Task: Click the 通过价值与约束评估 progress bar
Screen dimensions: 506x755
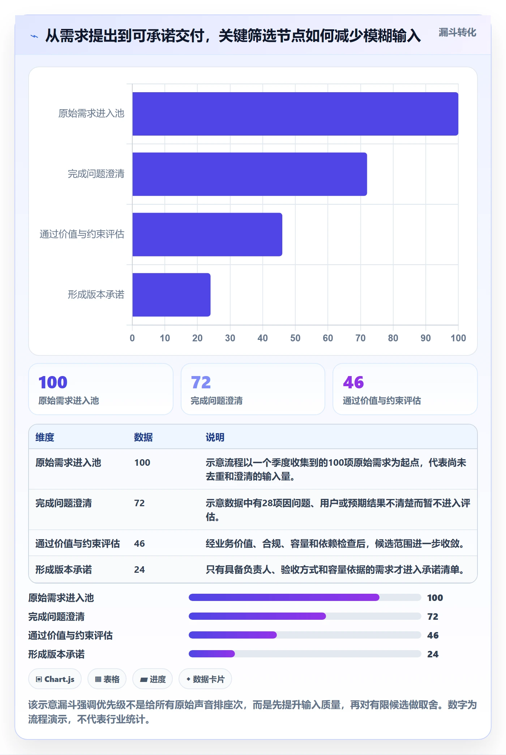Action: 305,635
